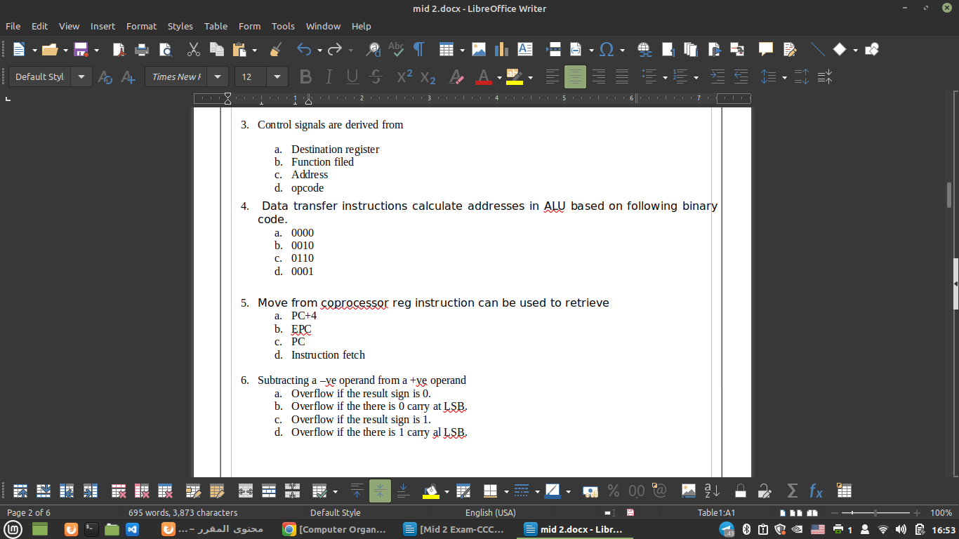Open the spelling check tool
The height and width of the screenshot is (539, 959).
pyautogui.click(x=396, y=49)
